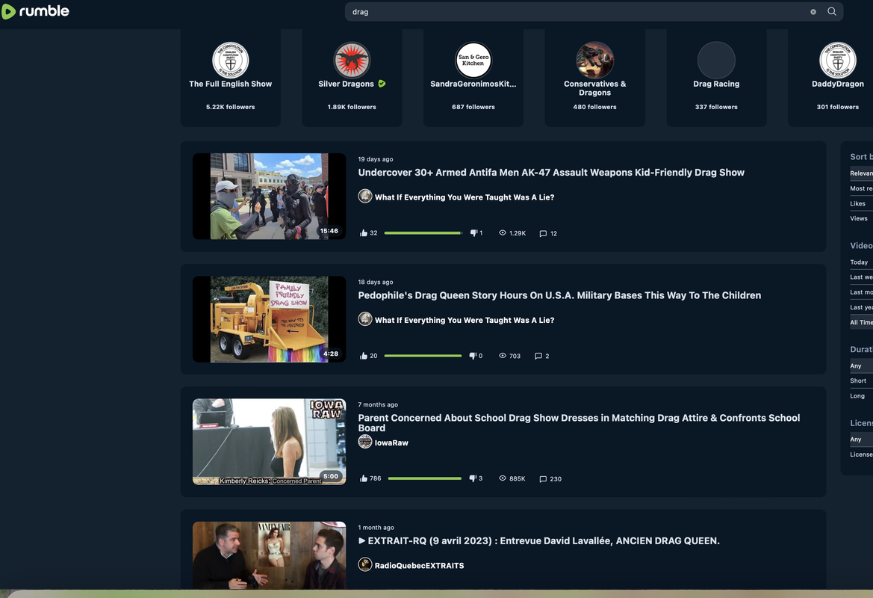Open the wood chipper video thumbnail
Viewport: 873px width, 598px height.
269,318
